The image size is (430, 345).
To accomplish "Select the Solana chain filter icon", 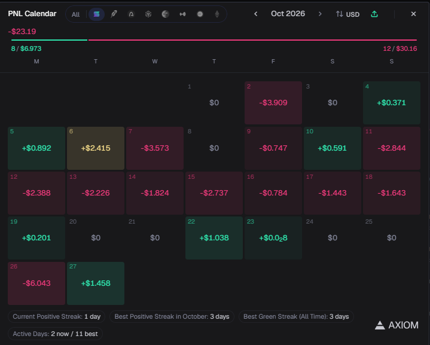I will tap(96, 14).
